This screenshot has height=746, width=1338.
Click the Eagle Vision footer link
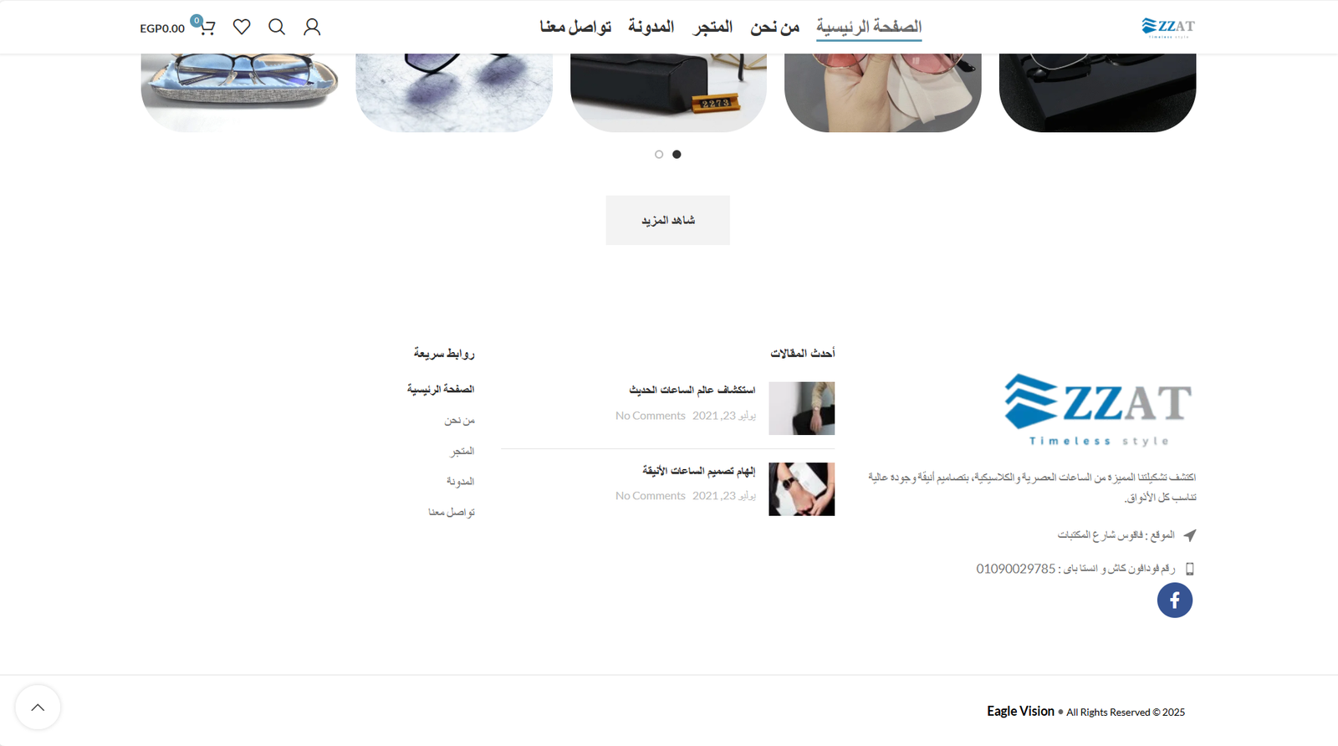(x=1020, y=712)
